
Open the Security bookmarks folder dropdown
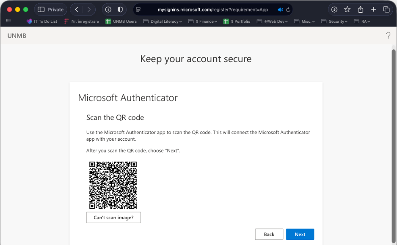(x=334, y=21)
